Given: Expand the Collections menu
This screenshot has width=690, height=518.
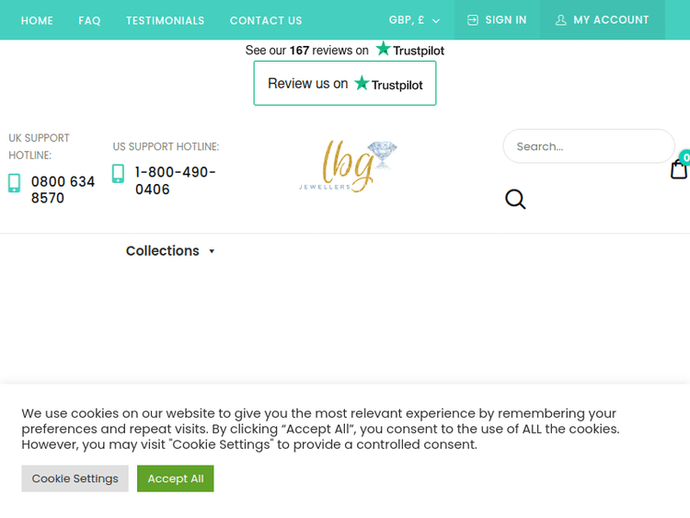Looking at the screenshot, I should pyautogui.click(x=163, y=251).
